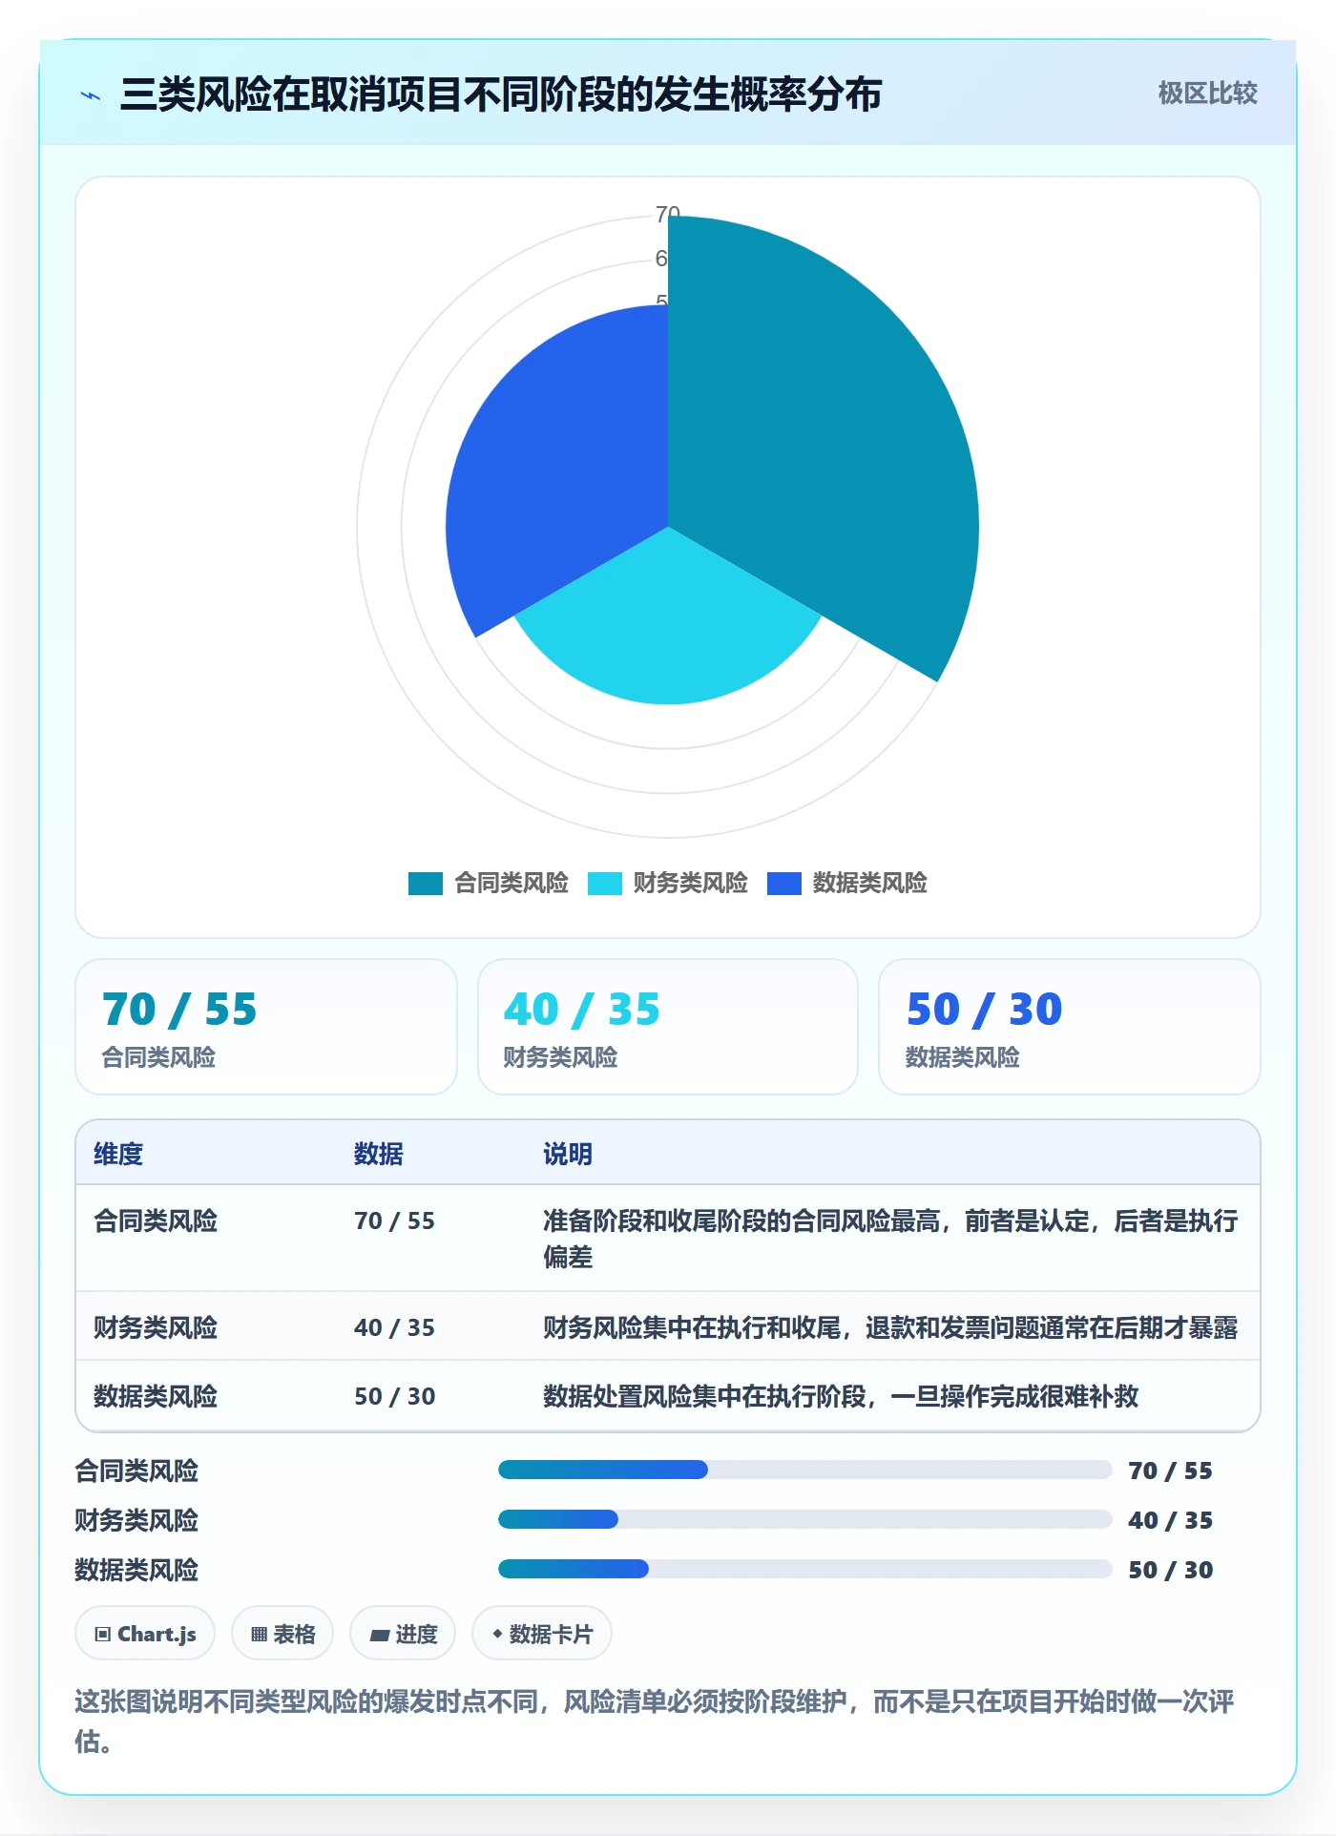Click the 合同类风险 progress bar

point(804,1470)
